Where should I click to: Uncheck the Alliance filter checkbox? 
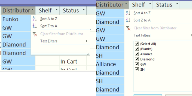point(137,54)
